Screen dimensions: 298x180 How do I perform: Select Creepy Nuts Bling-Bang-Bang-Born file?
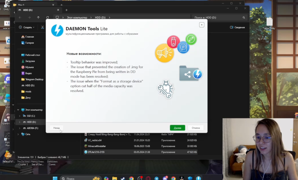141,134
